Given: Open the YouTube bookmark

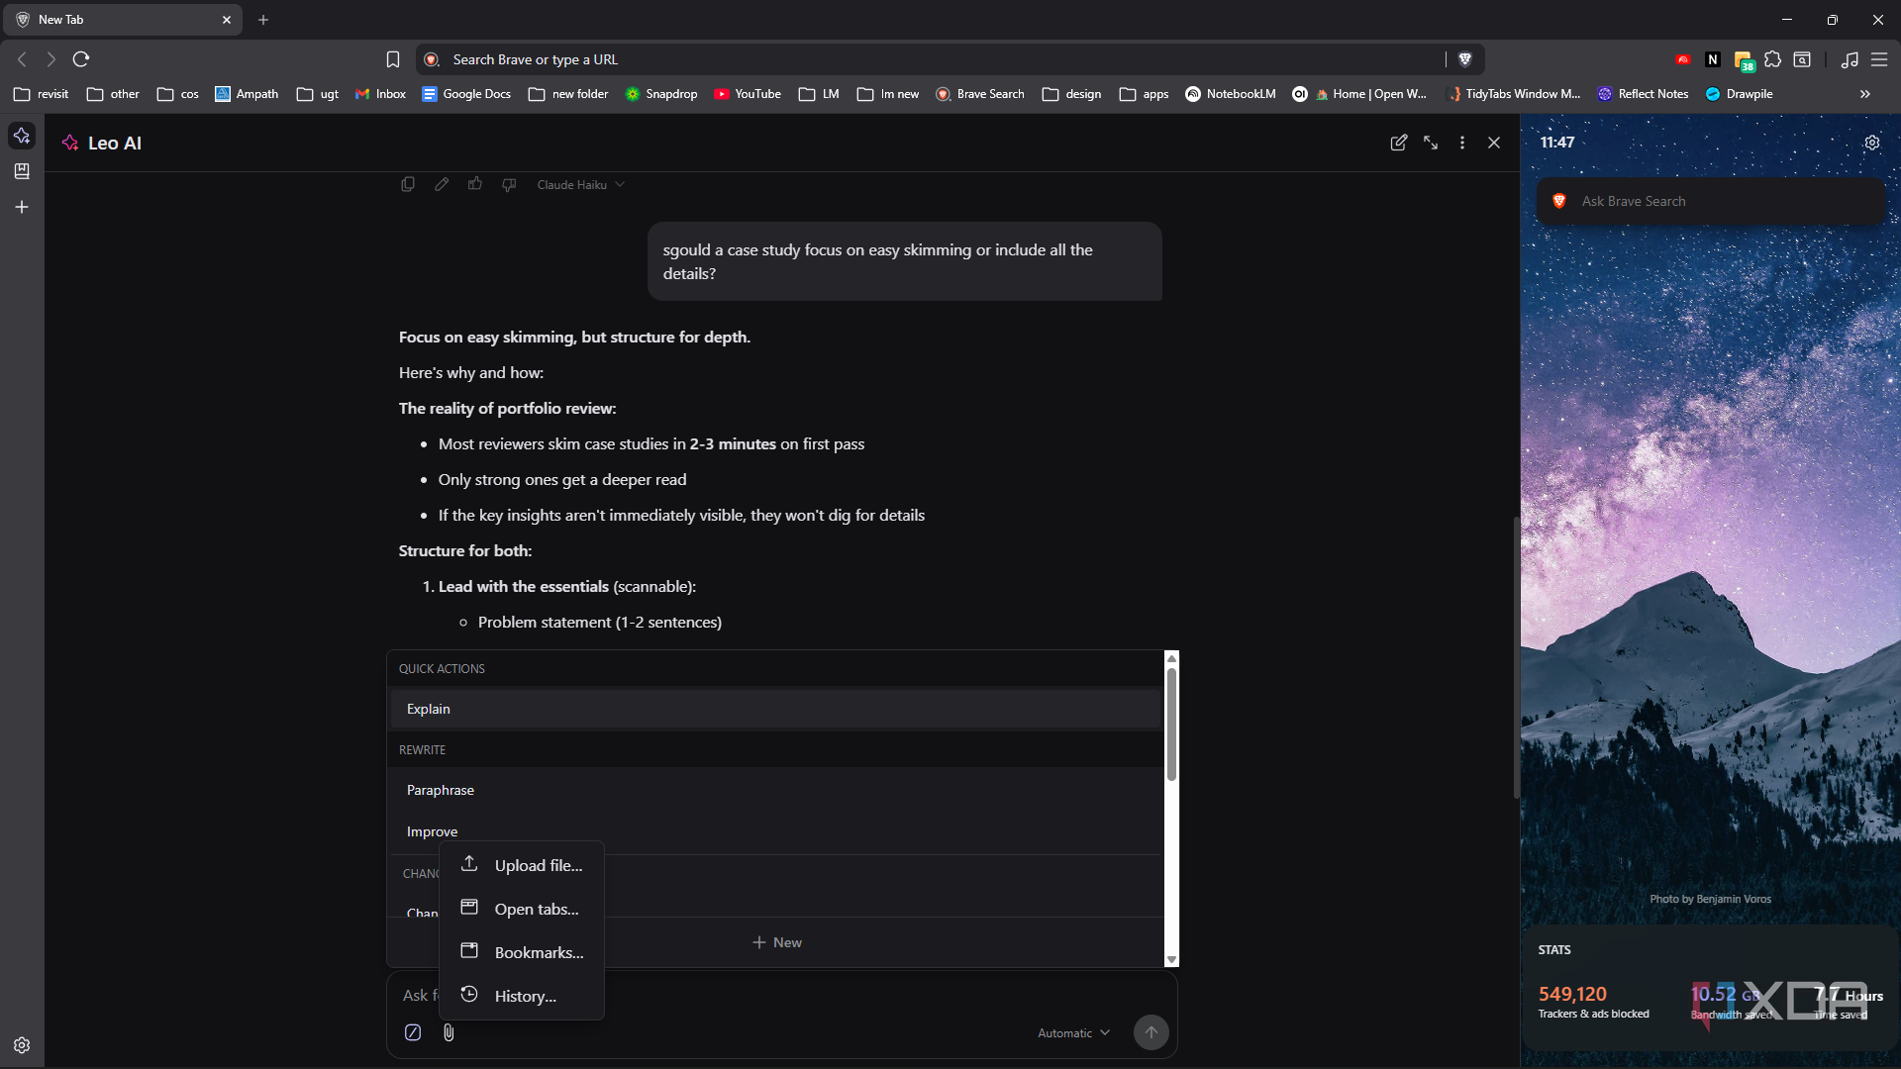Looking at the screenshot, I should pyautogui.click(x=748, y=94).
